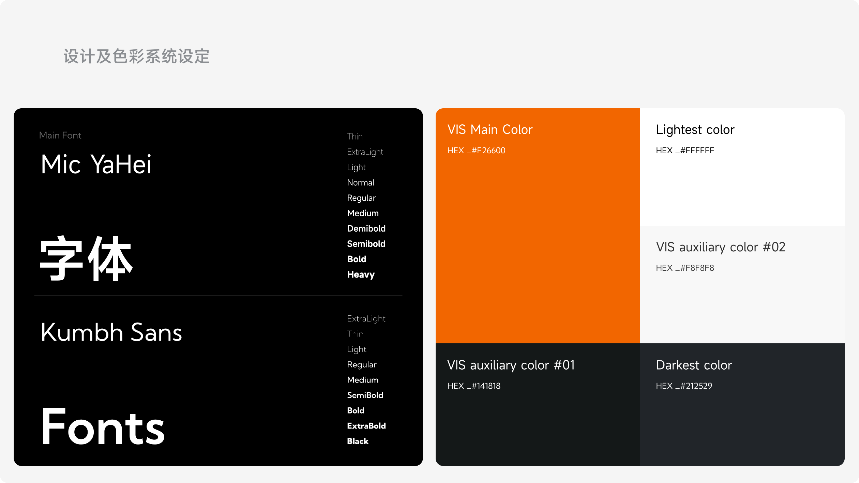The width and height of the screenshot is (859, 483).
Task: Click the Mic YaHei font name
Action: 96,164
